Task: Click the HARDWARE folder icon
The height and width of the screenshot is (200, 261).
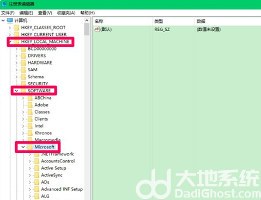Action: coord(23,62)
